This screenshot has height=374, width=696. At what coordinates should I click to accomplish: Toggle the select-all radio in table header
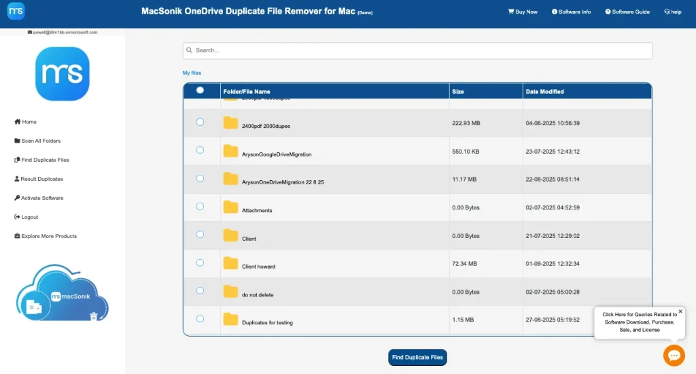[200, 90]
